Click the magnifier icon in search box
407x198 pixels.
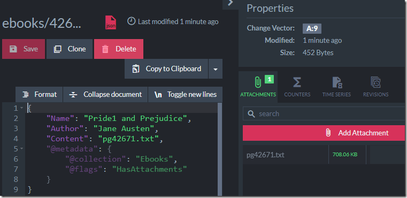(x=251, y=114)
